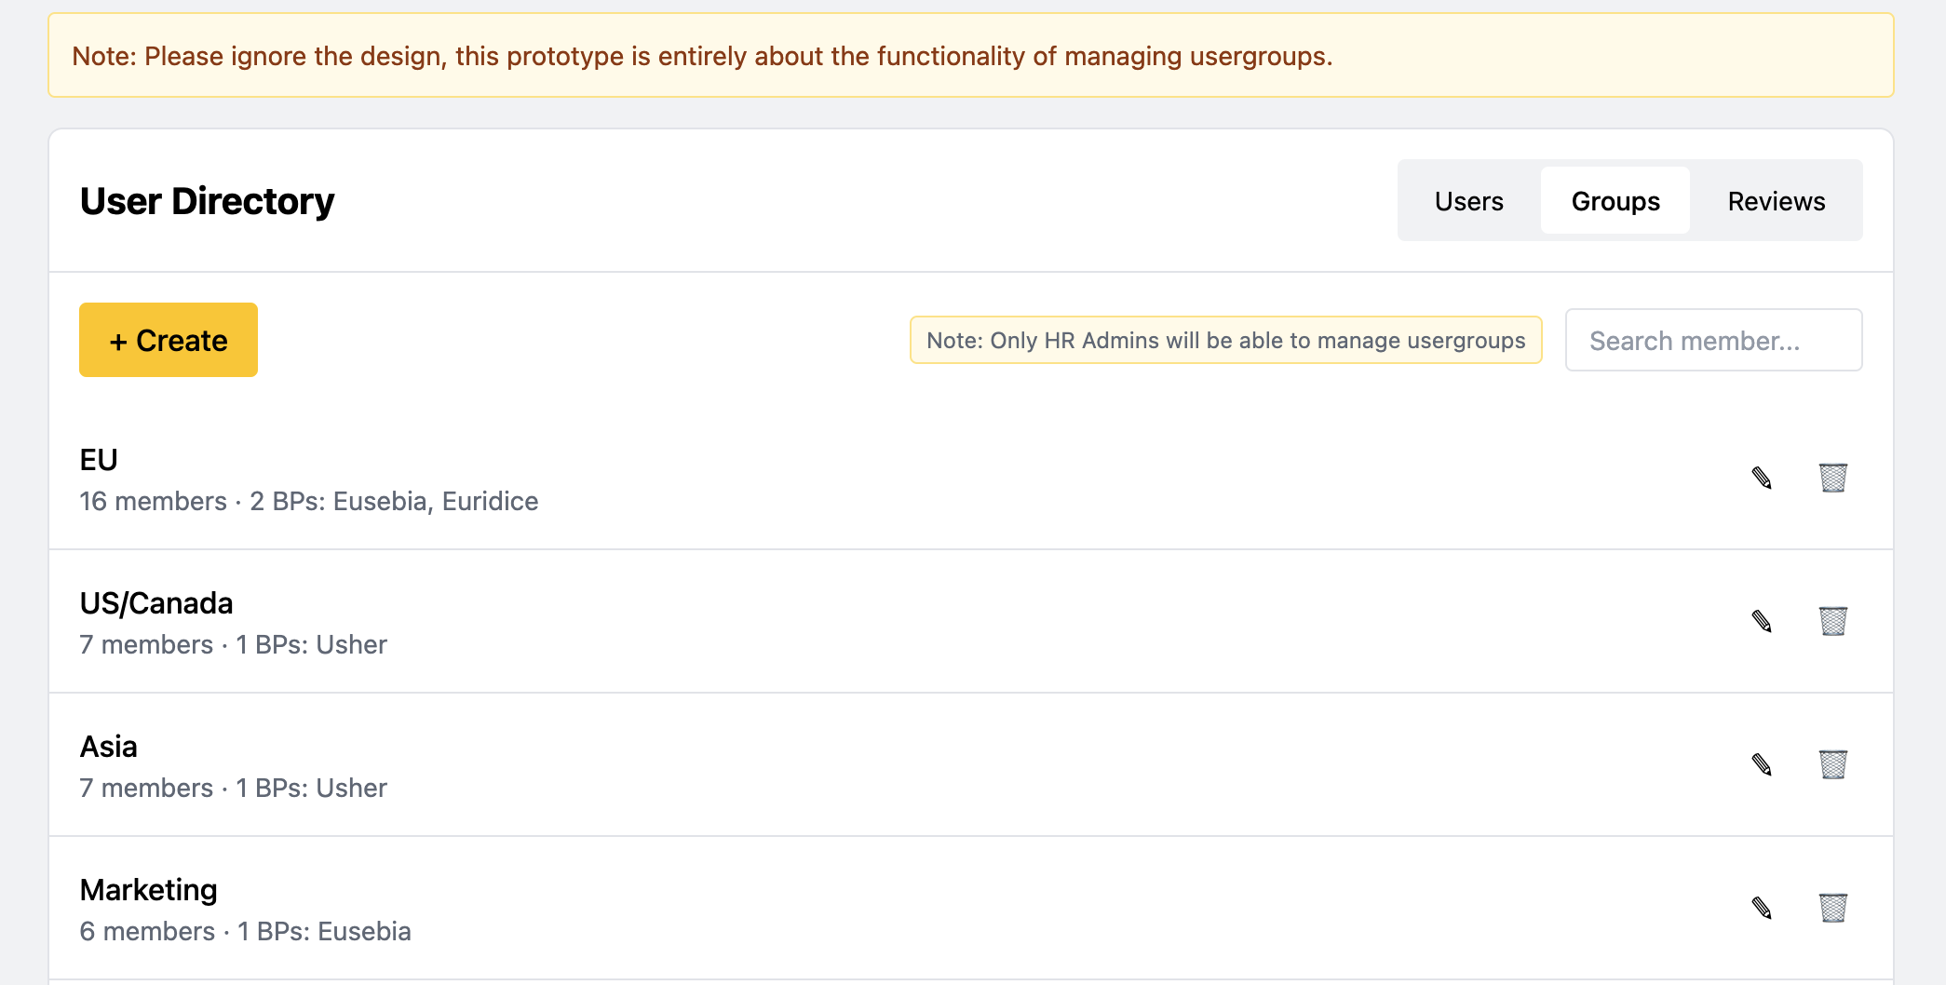Edit the US/Canada group pencil icon
Viewport: 1946px width, 985px height.
(1761, 621)
